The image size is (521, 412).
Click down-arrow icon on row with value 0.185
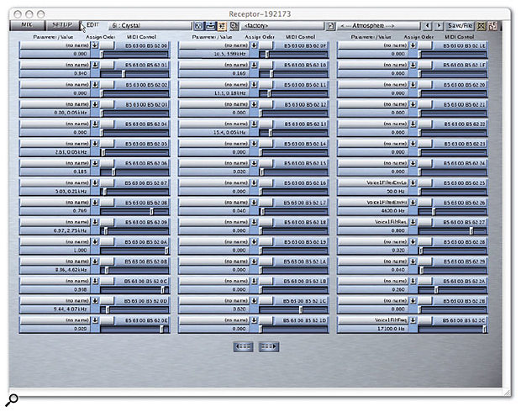click(x=95, y=163)
